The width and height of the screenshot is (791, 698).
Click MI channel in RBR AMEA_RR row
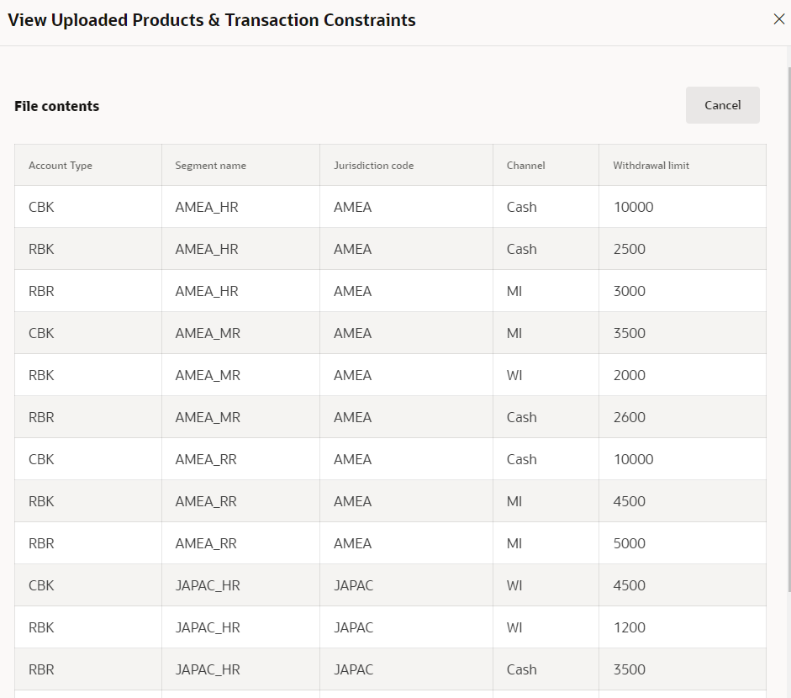514,543
